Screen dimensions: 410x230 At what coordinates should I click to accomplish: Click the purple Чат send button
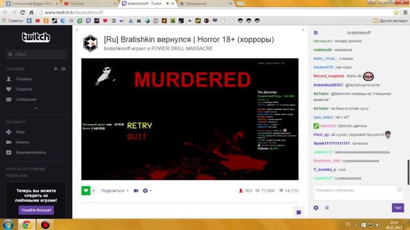398,208
